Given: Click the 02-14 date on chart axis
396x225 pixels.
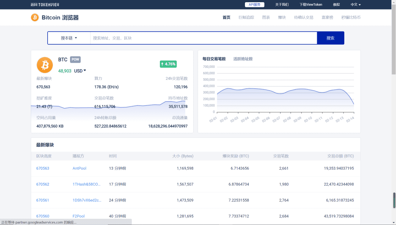Looking at the screenshot, I should coord(350,119).
